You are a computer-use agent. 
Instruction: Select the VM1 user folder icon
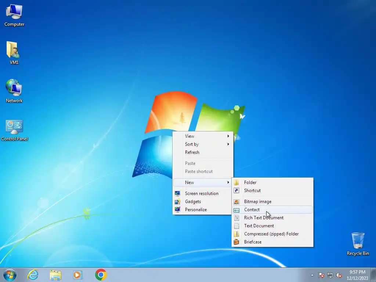tap(14, 53)
